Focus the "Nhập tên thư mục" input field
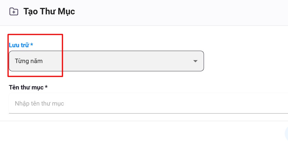This screenshot has width=288, height=144. pyautogui.click(x=118, y=103)
